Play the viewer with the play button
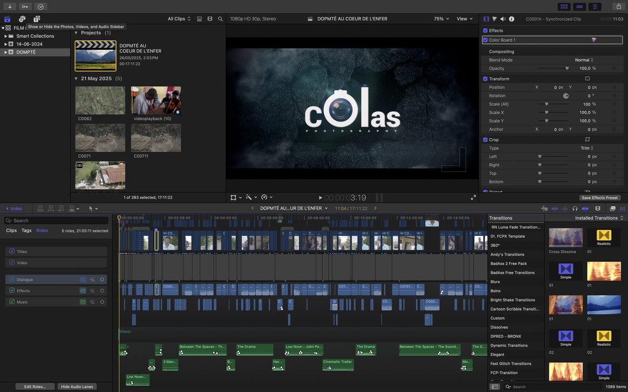 click(x=321, y=198)
